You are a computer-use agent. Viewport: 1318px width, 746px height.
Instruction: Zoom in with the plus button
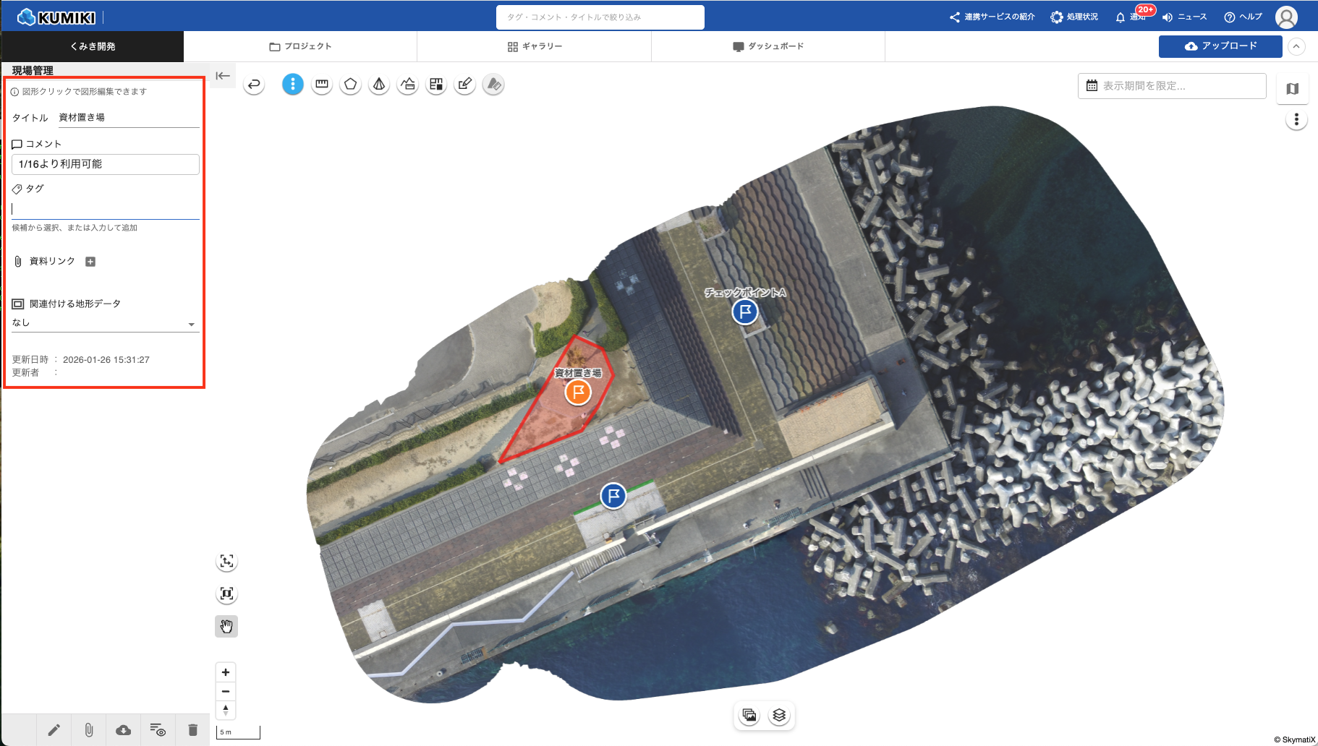pyautogui.click(x=226, y=672)
